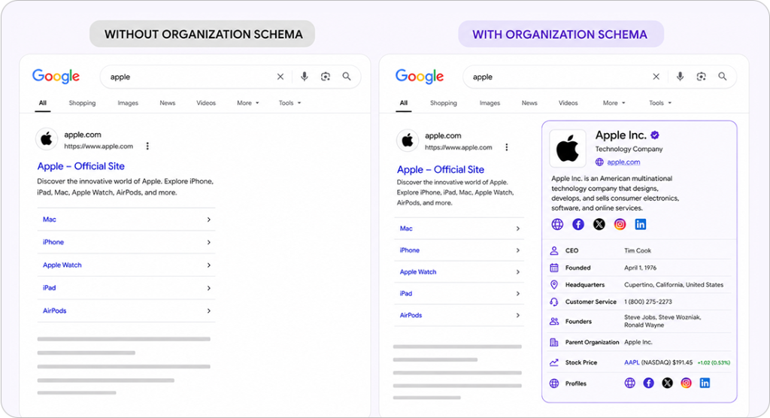Image resolution: width=770 pixels, height=418 pixels.
Task: Open 'Apple – Official Site' link in right panel
Action: click(x=441, y=169)
